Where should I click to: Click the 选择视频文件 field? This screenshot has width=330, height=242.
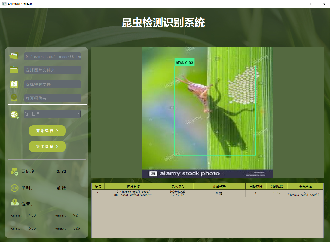click(52, 84)
